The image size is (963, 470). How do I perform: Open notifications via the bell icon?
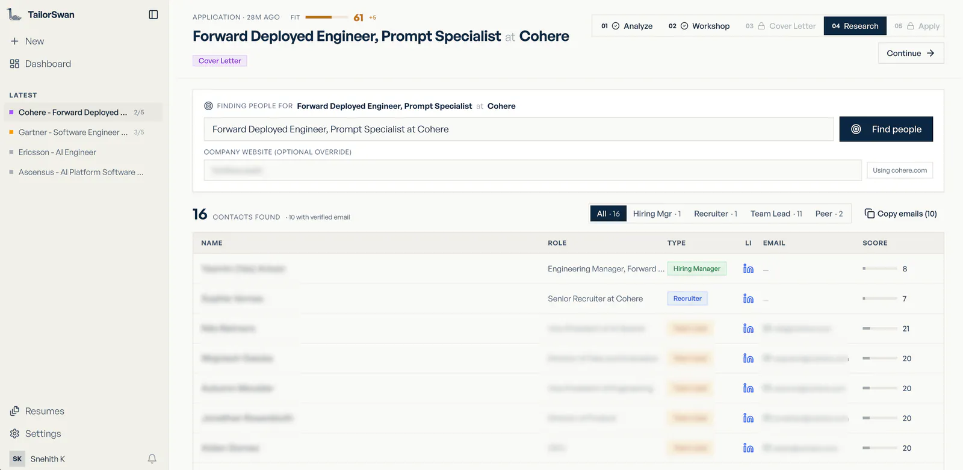click(x=152, y=459)
